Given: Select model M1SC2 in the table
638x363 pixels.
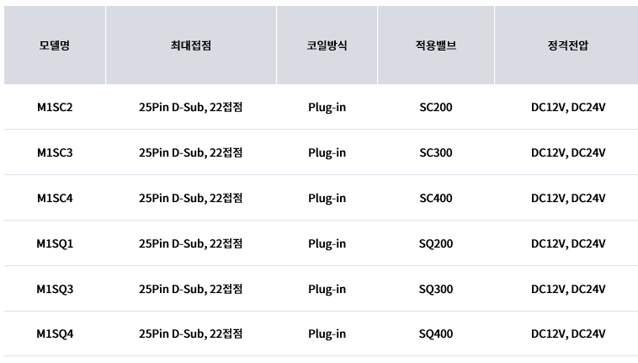Looking at the screenshot, I should (55, 107).
